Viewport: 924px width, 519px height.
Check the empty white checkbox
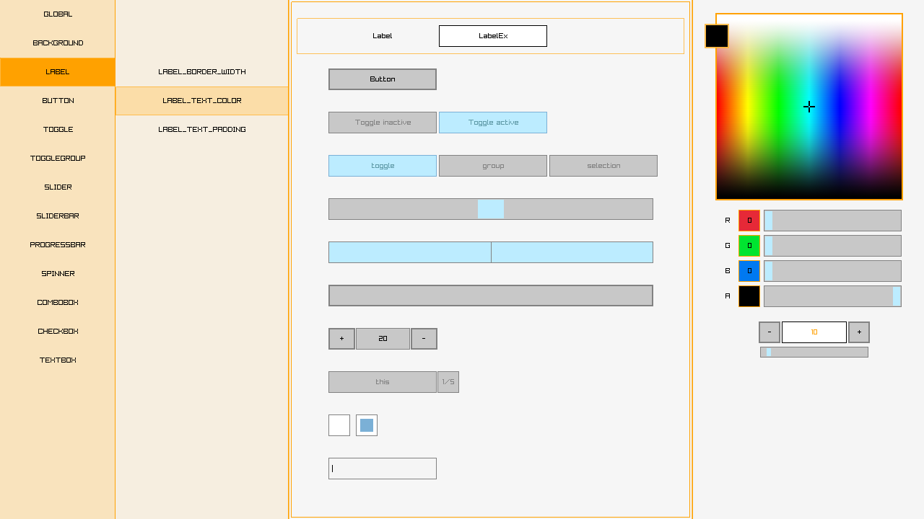339,425
